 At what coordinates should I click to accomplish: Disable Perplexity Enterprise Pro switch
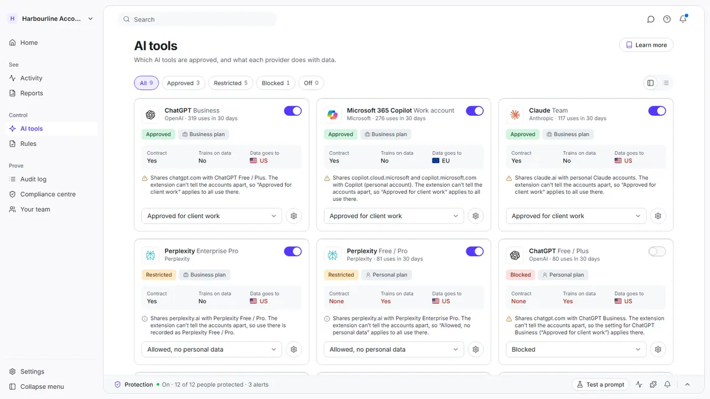pyautogui.click(x=293, y=251)
